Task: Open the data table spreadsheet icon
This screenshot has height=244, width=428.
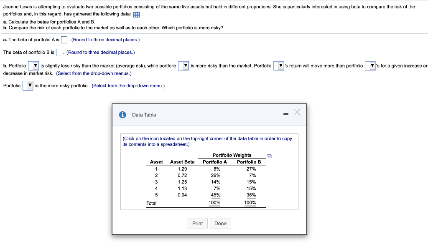Action: [136, 14]
